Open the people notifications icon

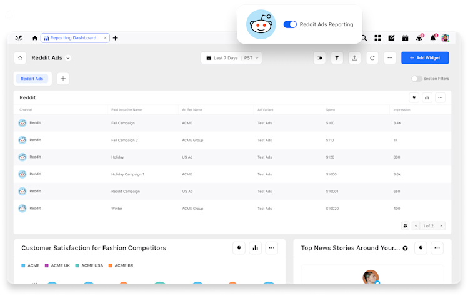419,37
